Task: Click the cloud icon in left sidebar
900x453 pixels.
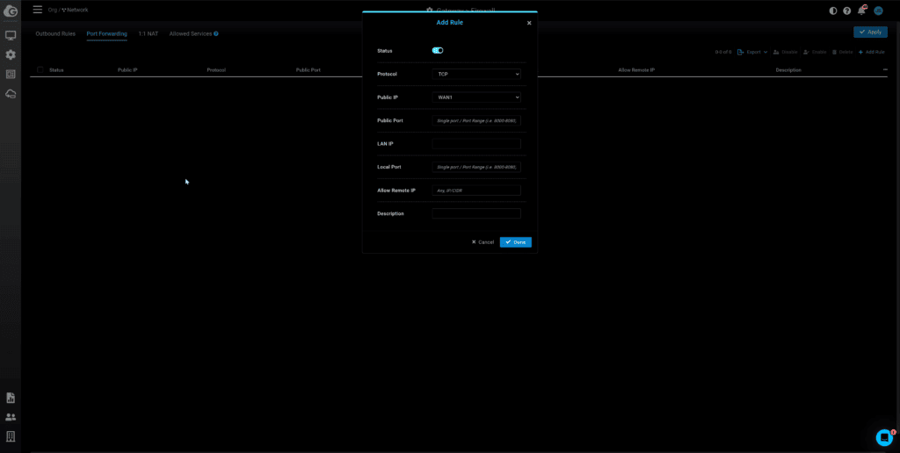Action: 11,94
